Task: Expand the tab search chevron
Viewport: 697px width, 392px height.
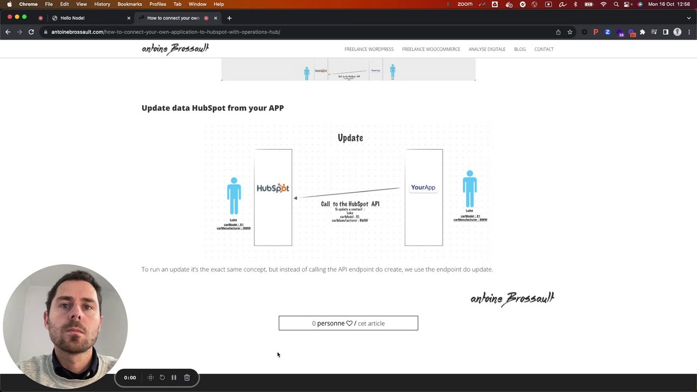Action: [689, 18]
